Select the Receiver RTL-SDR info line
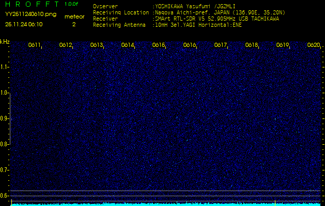 pyautogui.click(x=186, y=19)
